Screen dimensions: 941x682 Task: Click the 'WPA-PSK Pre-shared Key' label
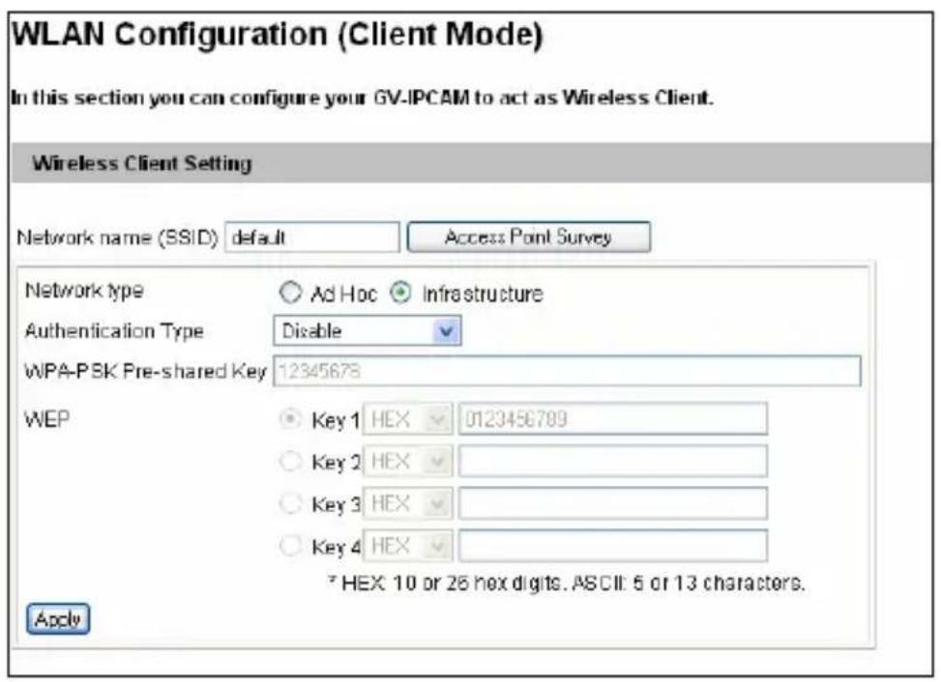[x=145, y=372]
